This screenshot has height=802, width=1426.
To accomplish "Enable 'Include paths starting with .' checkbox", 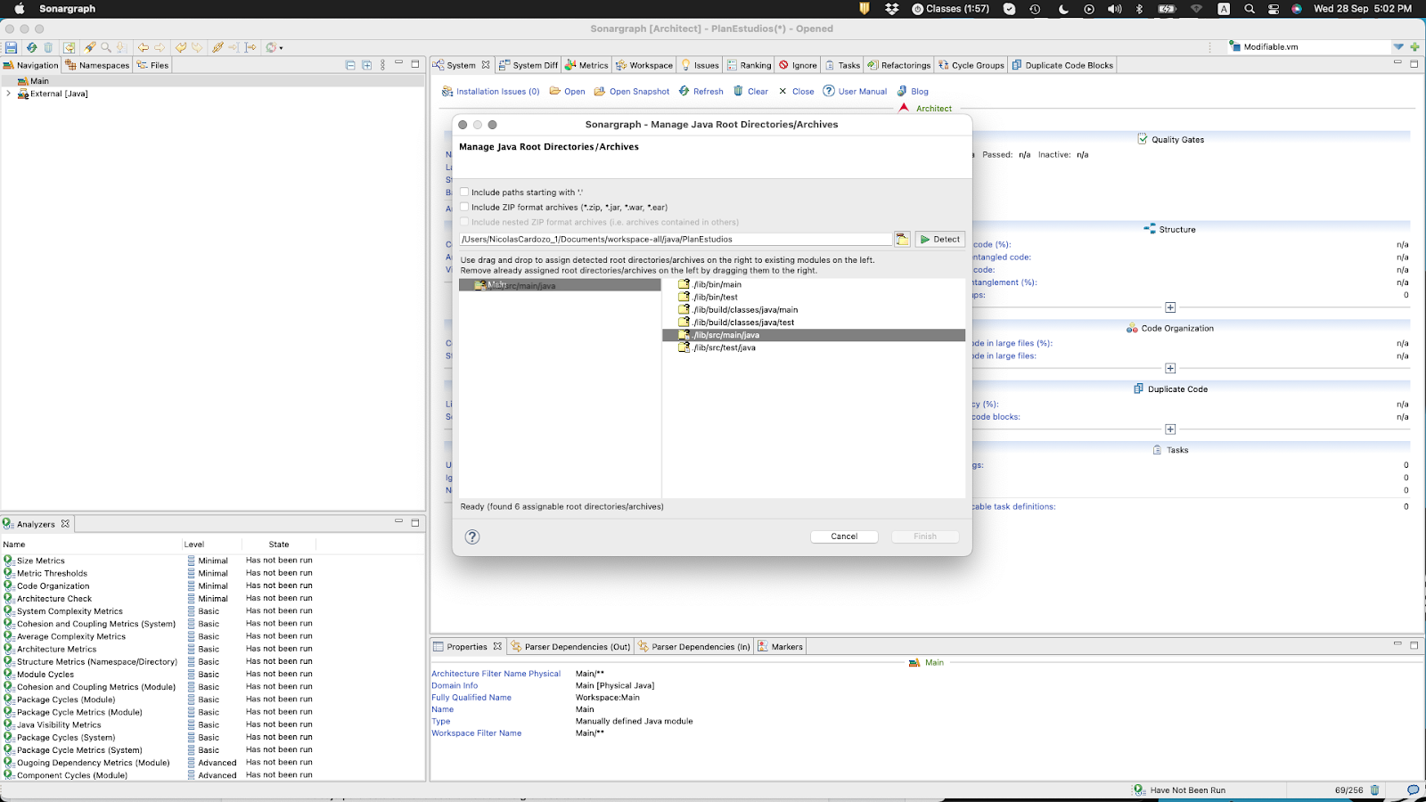I will click(464, 192).
